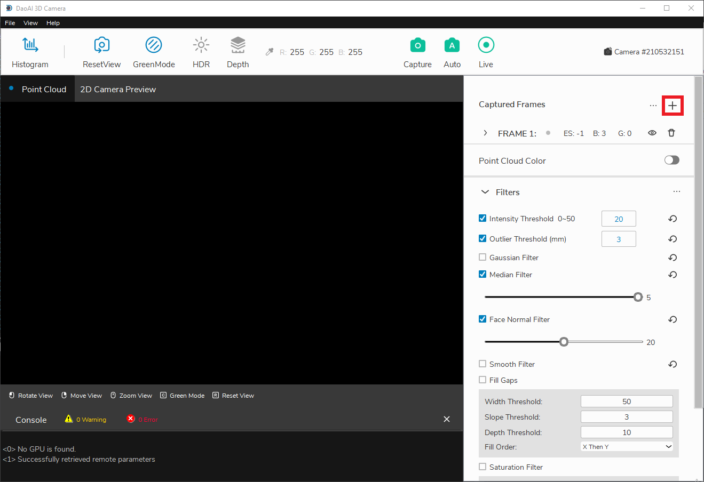Screen dimensions: 704x482
Task: Add a new captured frame
Action: (673, 106)
